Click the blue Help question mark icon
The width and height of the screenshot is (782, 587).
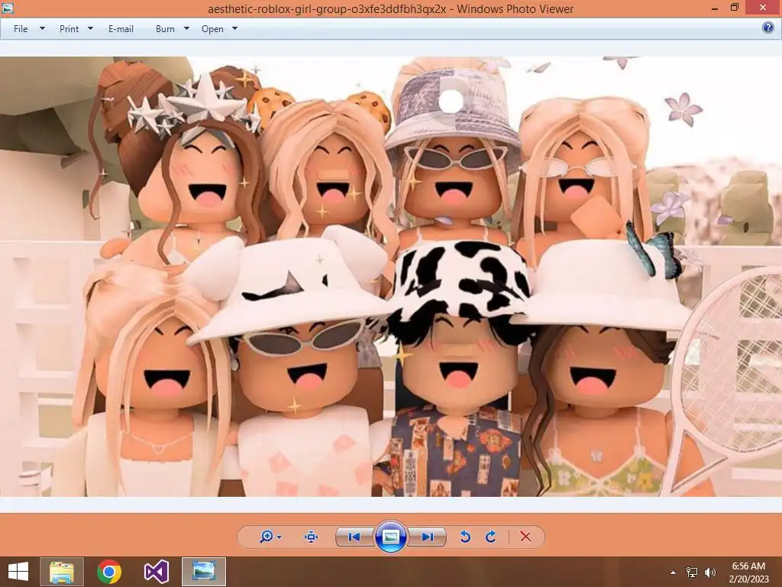tap(768, 28)
